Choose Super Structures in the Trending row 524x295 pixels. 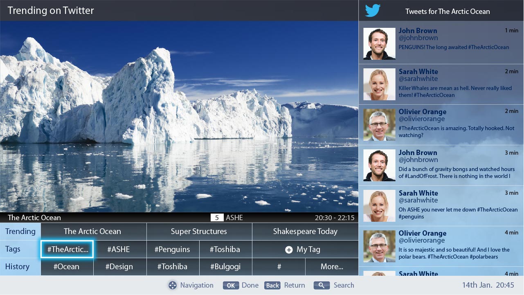click(199, 232)
